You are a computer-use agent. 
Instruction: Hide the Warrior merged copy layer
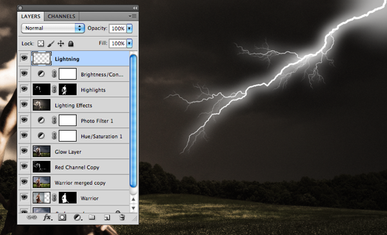[x=25, y=182]
